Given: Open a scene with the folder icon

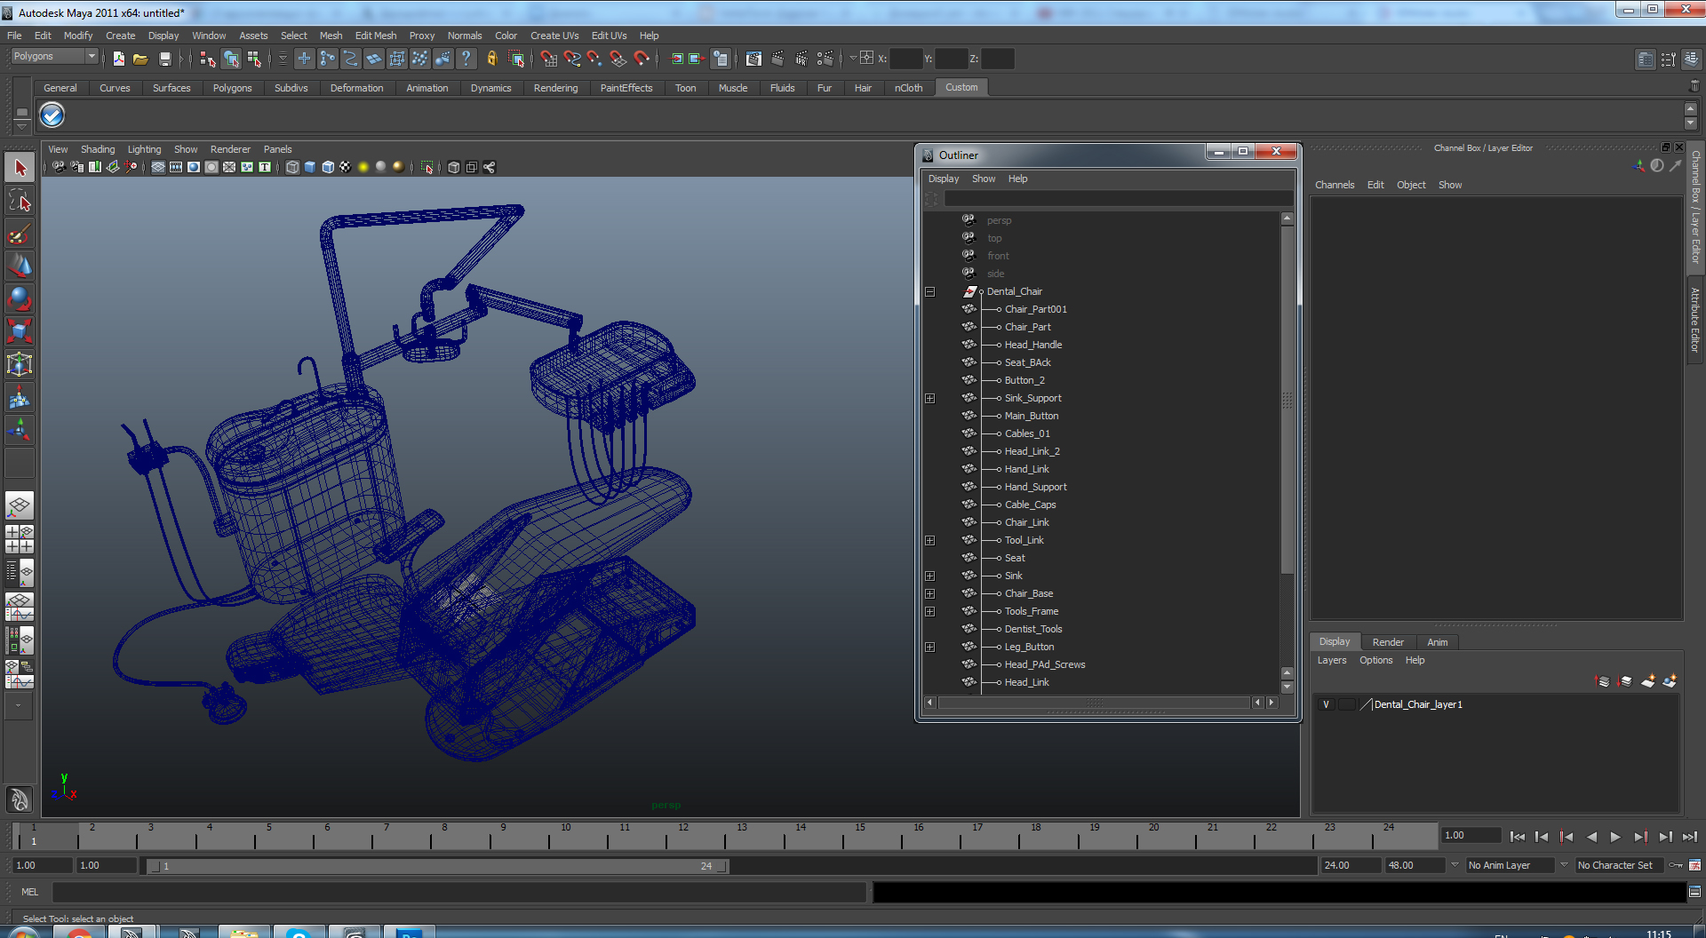Looking at the screenshot, I should (x=140, y=59).
